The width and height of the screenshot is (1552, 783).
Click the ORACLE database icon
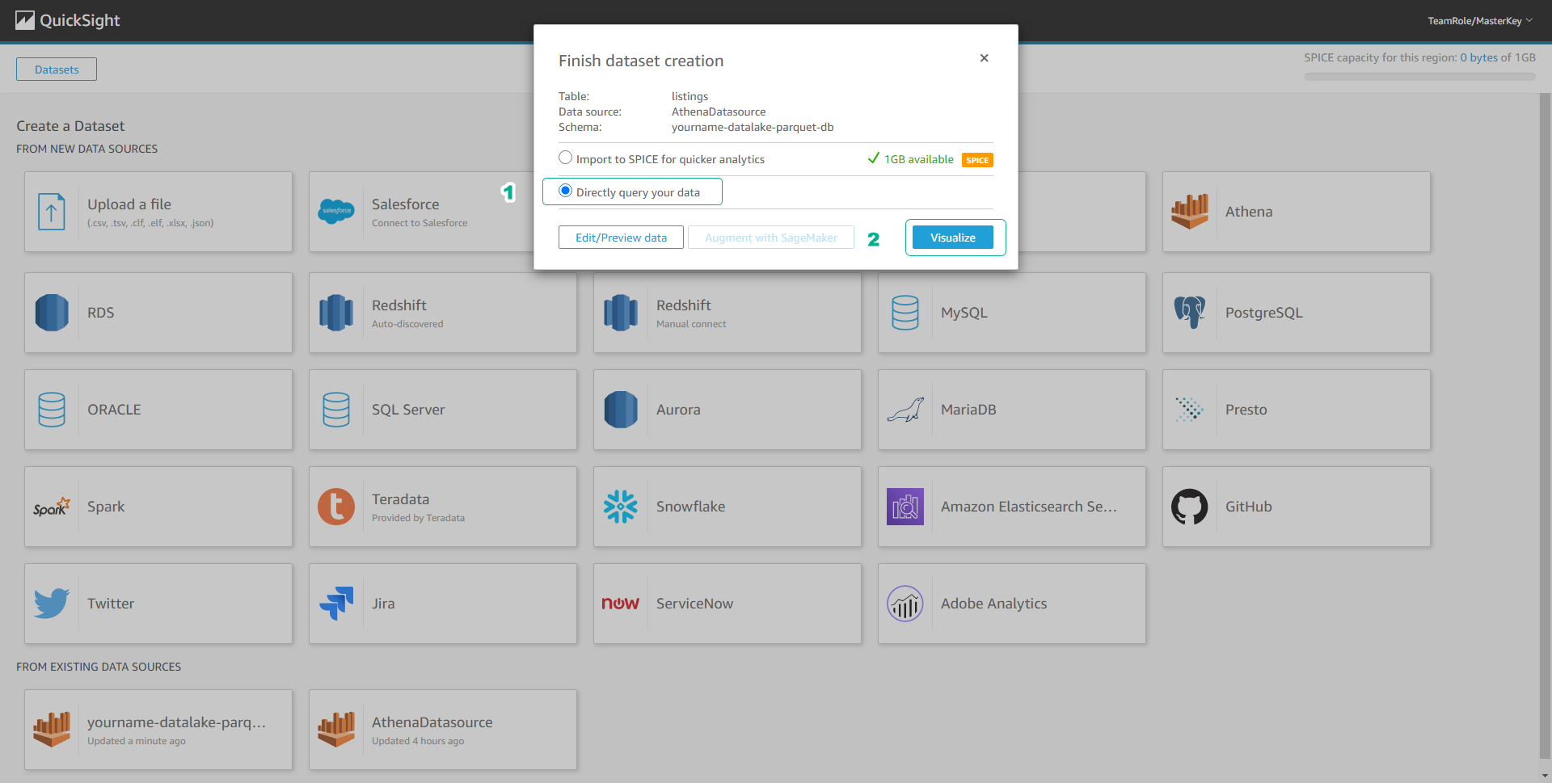pyautogui.click(x=52, y=410)
